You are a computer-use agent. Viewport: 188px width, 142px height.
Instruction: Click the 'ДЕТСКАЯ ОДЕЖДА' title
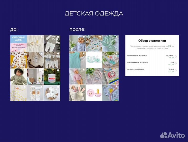click(94, 13)
